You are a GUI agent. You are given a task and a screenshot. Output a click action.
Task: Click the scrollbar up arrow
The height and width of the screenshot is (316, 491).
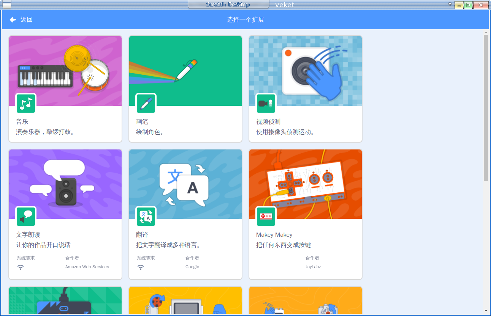click(486, 33)
